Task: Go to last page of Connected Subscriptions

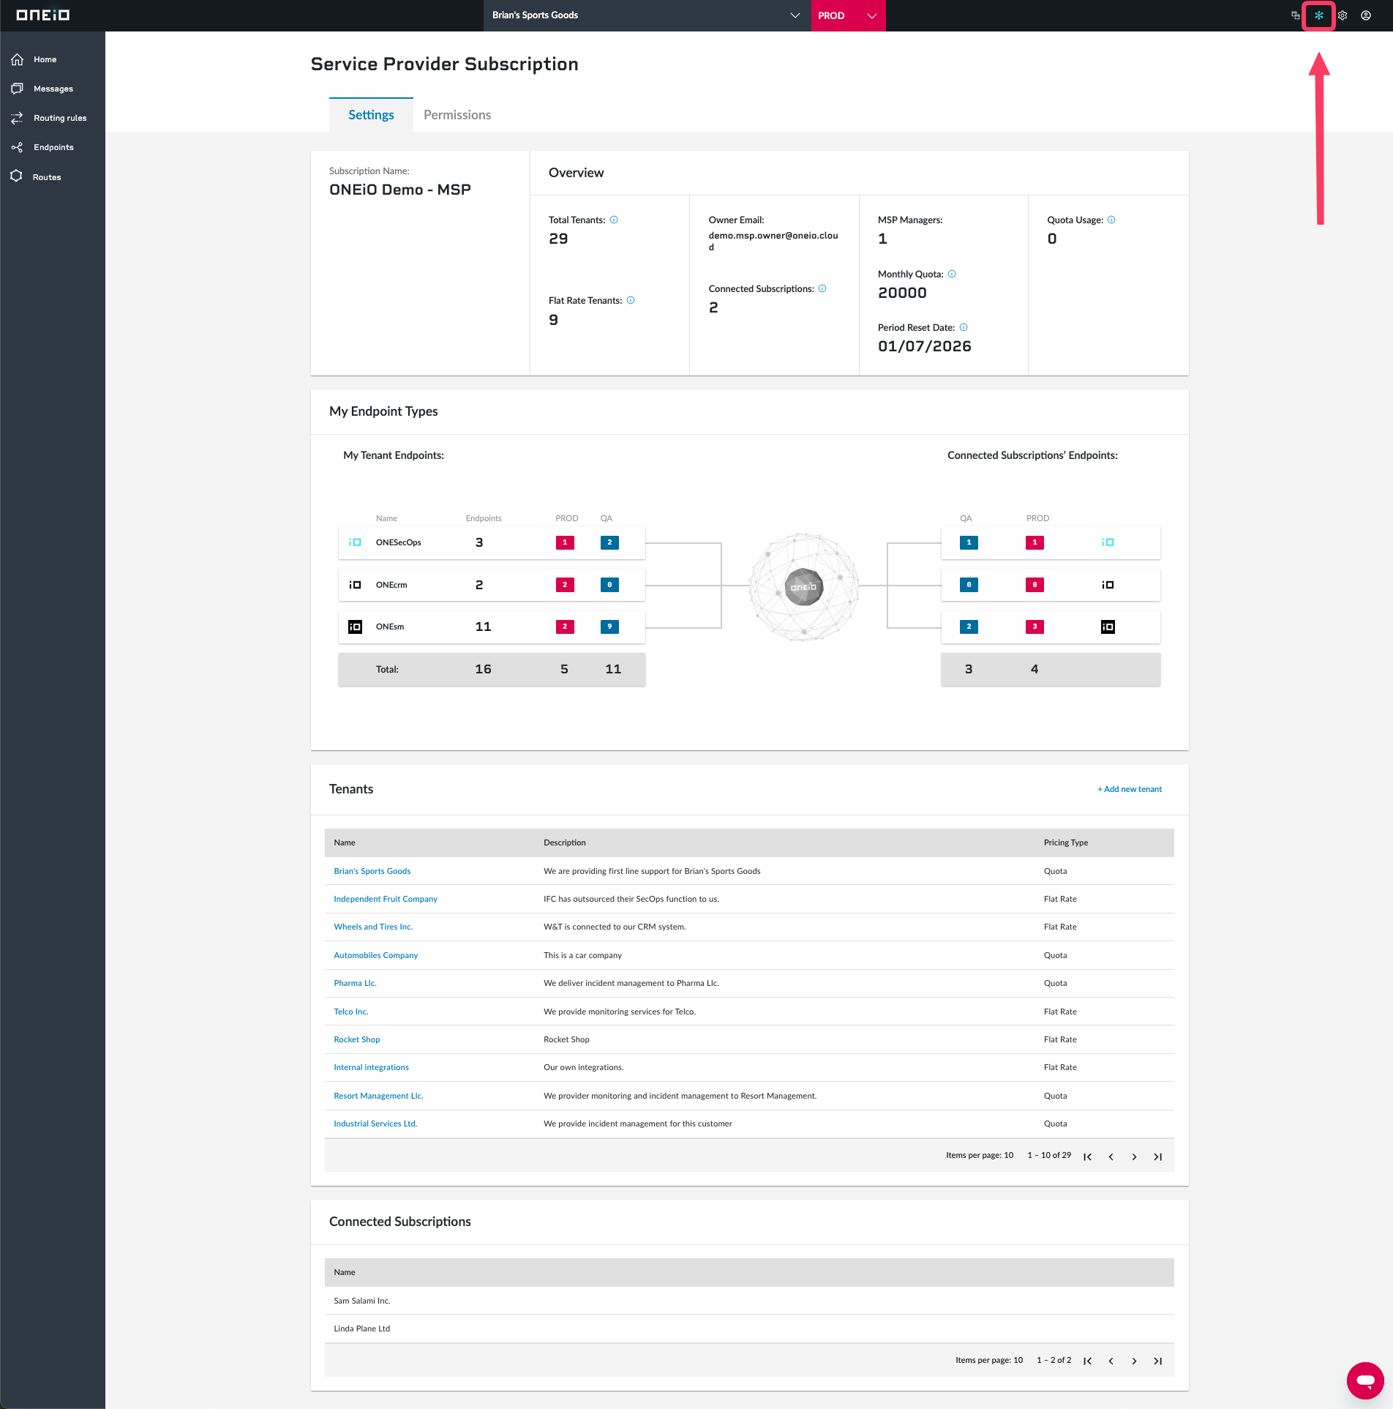Action: point(1158,1361)
